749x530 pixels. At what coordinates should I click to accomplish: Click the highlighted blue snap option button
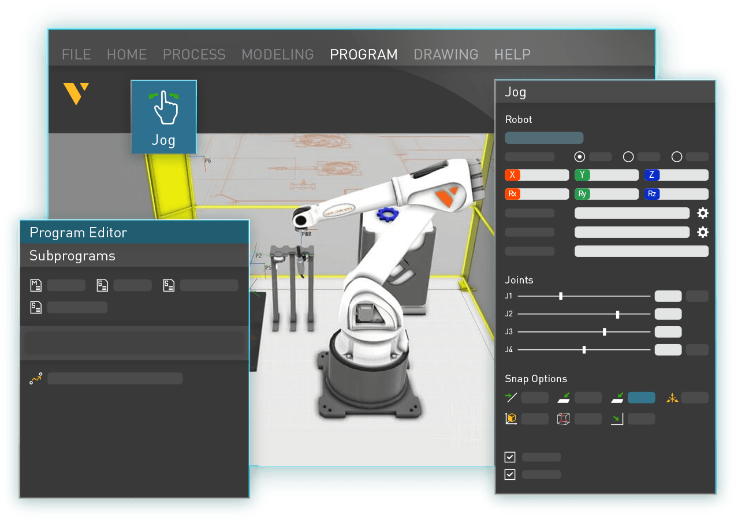click(x=641, y=398)
